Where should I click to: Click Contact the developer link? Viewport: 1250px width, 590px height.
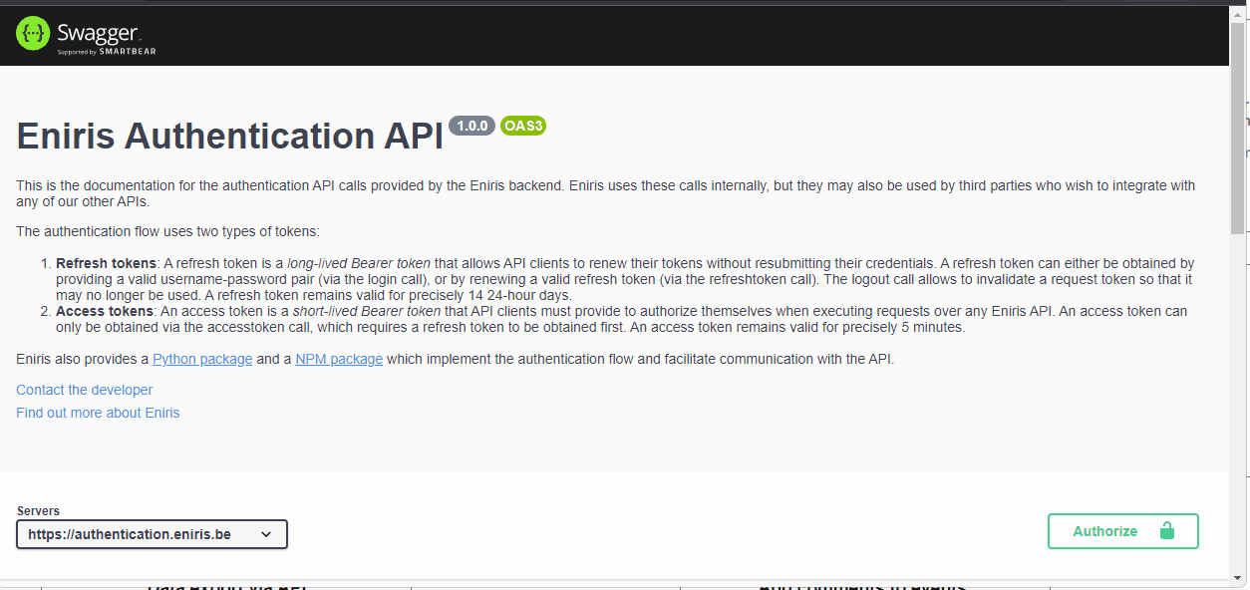85,390
